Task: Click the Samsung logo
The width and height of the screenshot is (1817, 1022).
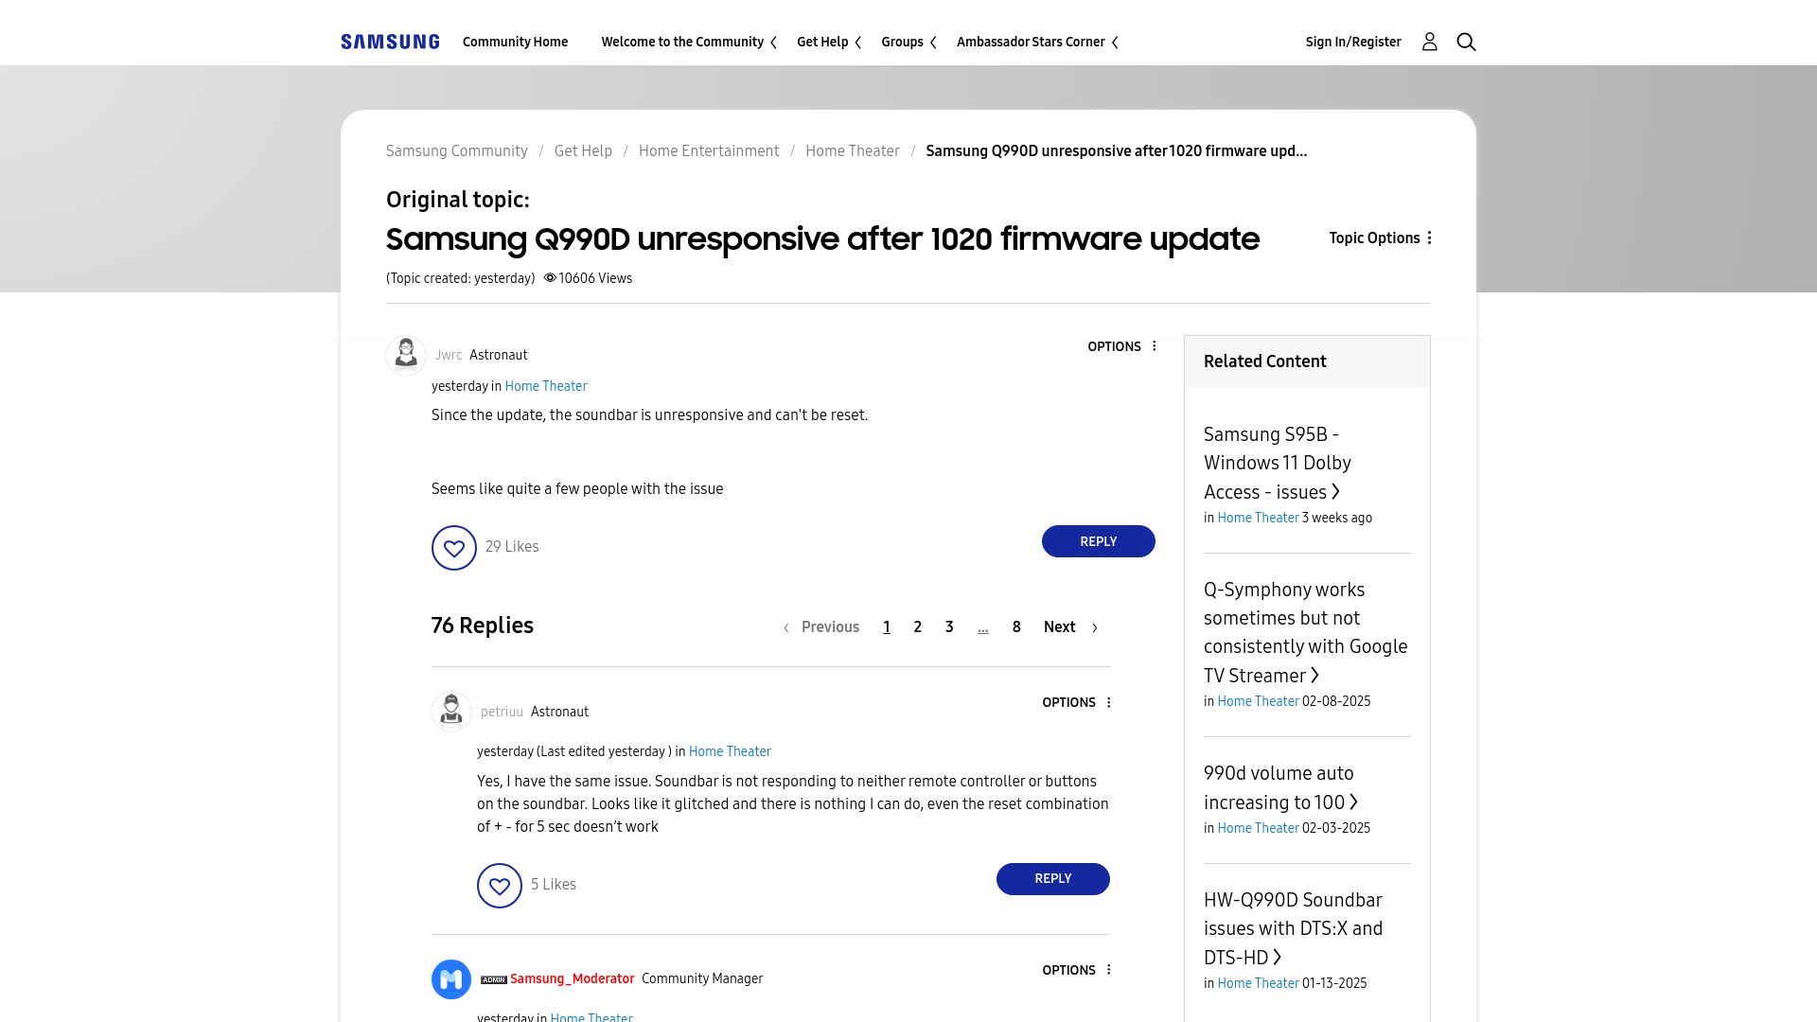Action: tap(390, 42)
